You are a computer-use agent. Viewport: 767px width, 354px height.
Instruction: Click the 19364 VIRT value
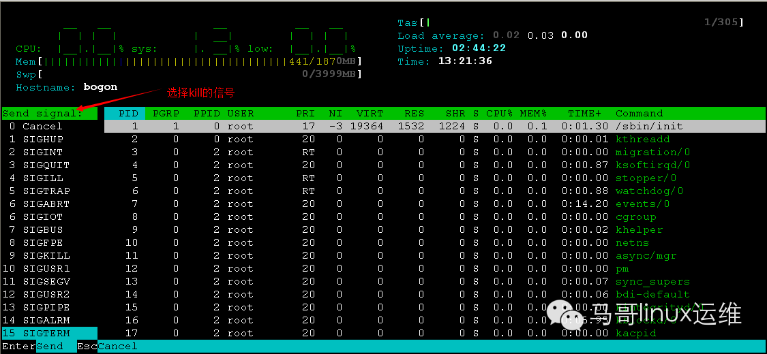point(366,126)
